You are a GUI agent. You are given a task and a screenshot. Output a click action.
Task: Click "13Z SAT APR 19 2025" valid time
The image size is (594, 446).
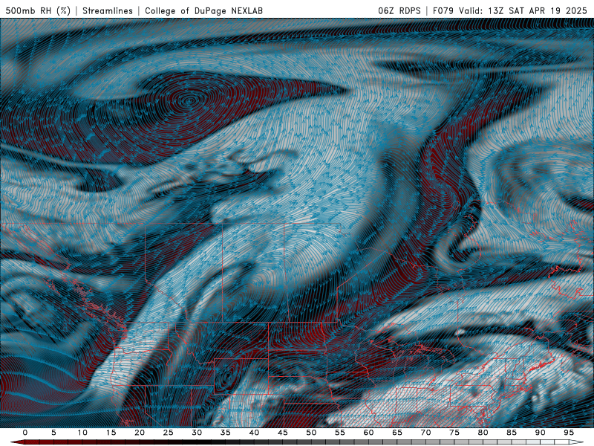tap(538, 10)
